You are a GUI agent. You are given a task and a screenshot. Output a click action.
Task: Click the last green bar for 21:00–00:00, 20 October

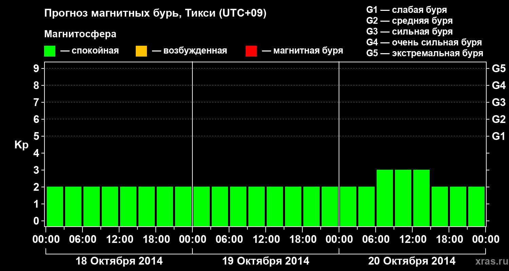[x=476, y=206]
